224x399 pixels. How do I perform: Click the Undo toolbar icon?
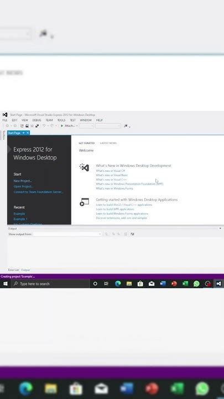(x=44, y=126)
